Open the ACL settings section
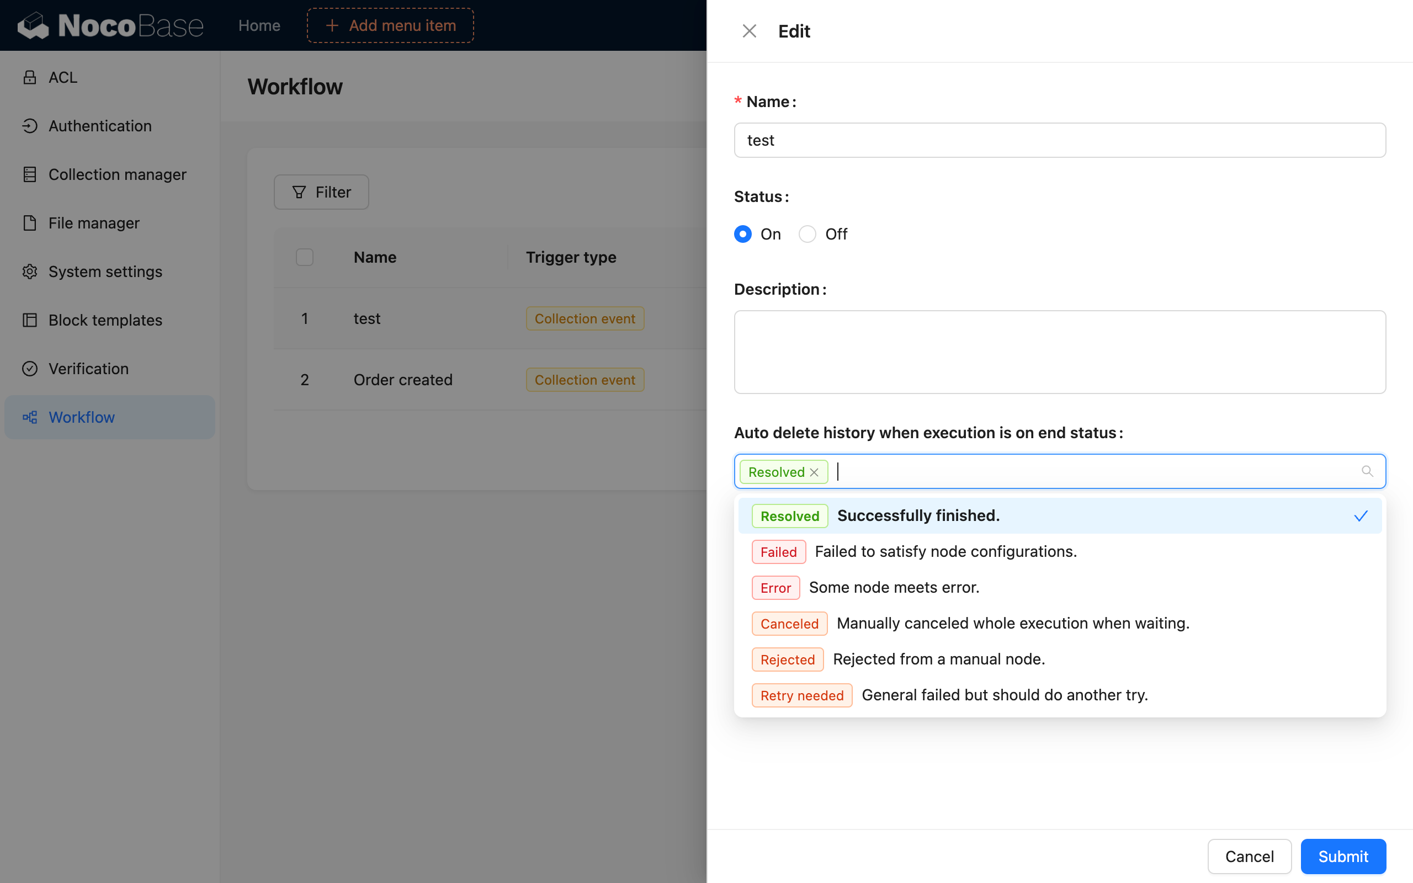1413x883 pixels. click(62, 77)
